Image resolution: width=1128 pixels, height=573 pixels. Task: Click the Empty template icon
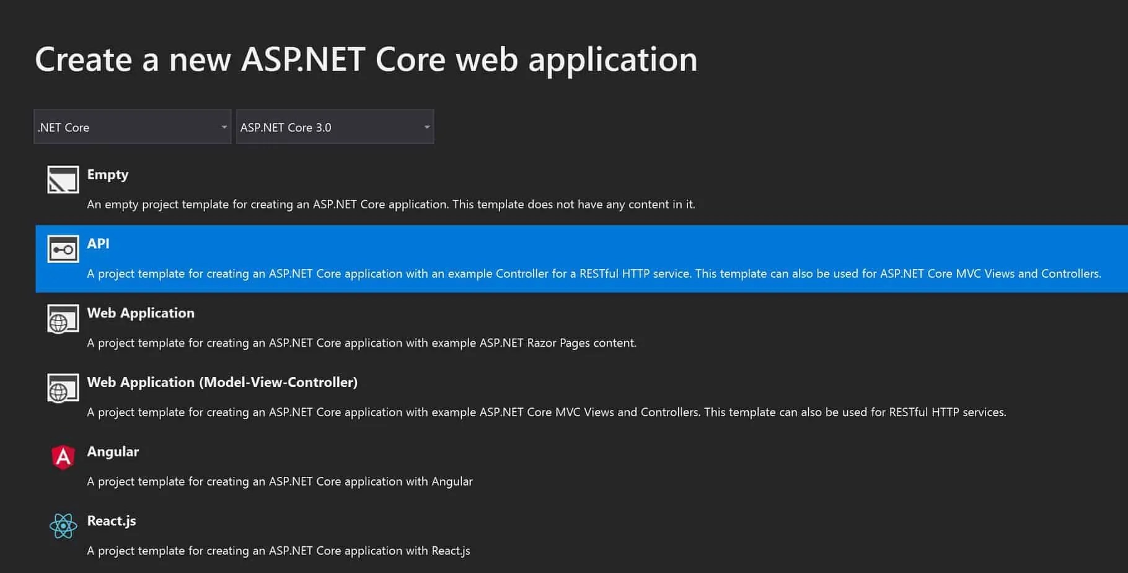tap(63, 180)
